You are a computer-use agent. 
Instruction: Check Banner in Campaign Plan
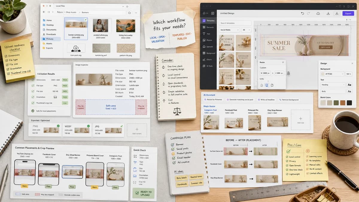point(172,145)
